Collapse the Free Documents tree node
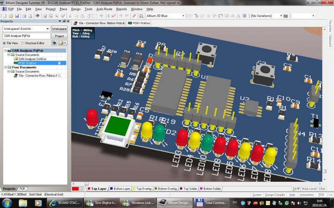The width and height of the screenshot is (334, 208). click(5, 67)
